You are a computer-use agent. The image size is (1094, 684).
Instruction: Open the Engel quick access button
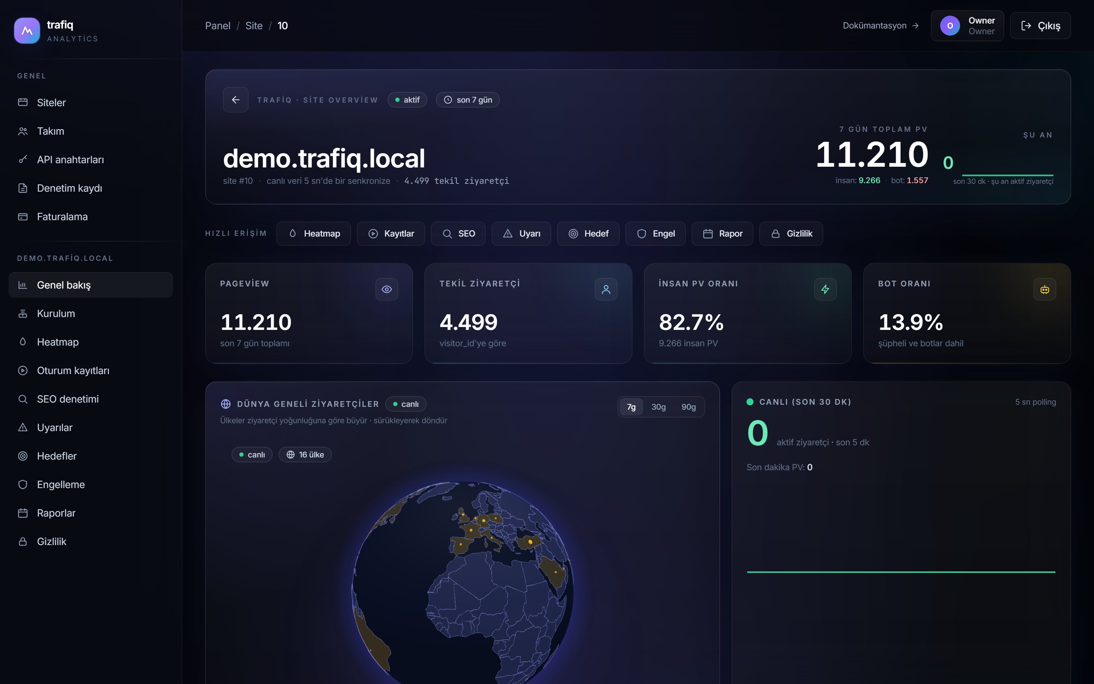[x=656, y=233]
